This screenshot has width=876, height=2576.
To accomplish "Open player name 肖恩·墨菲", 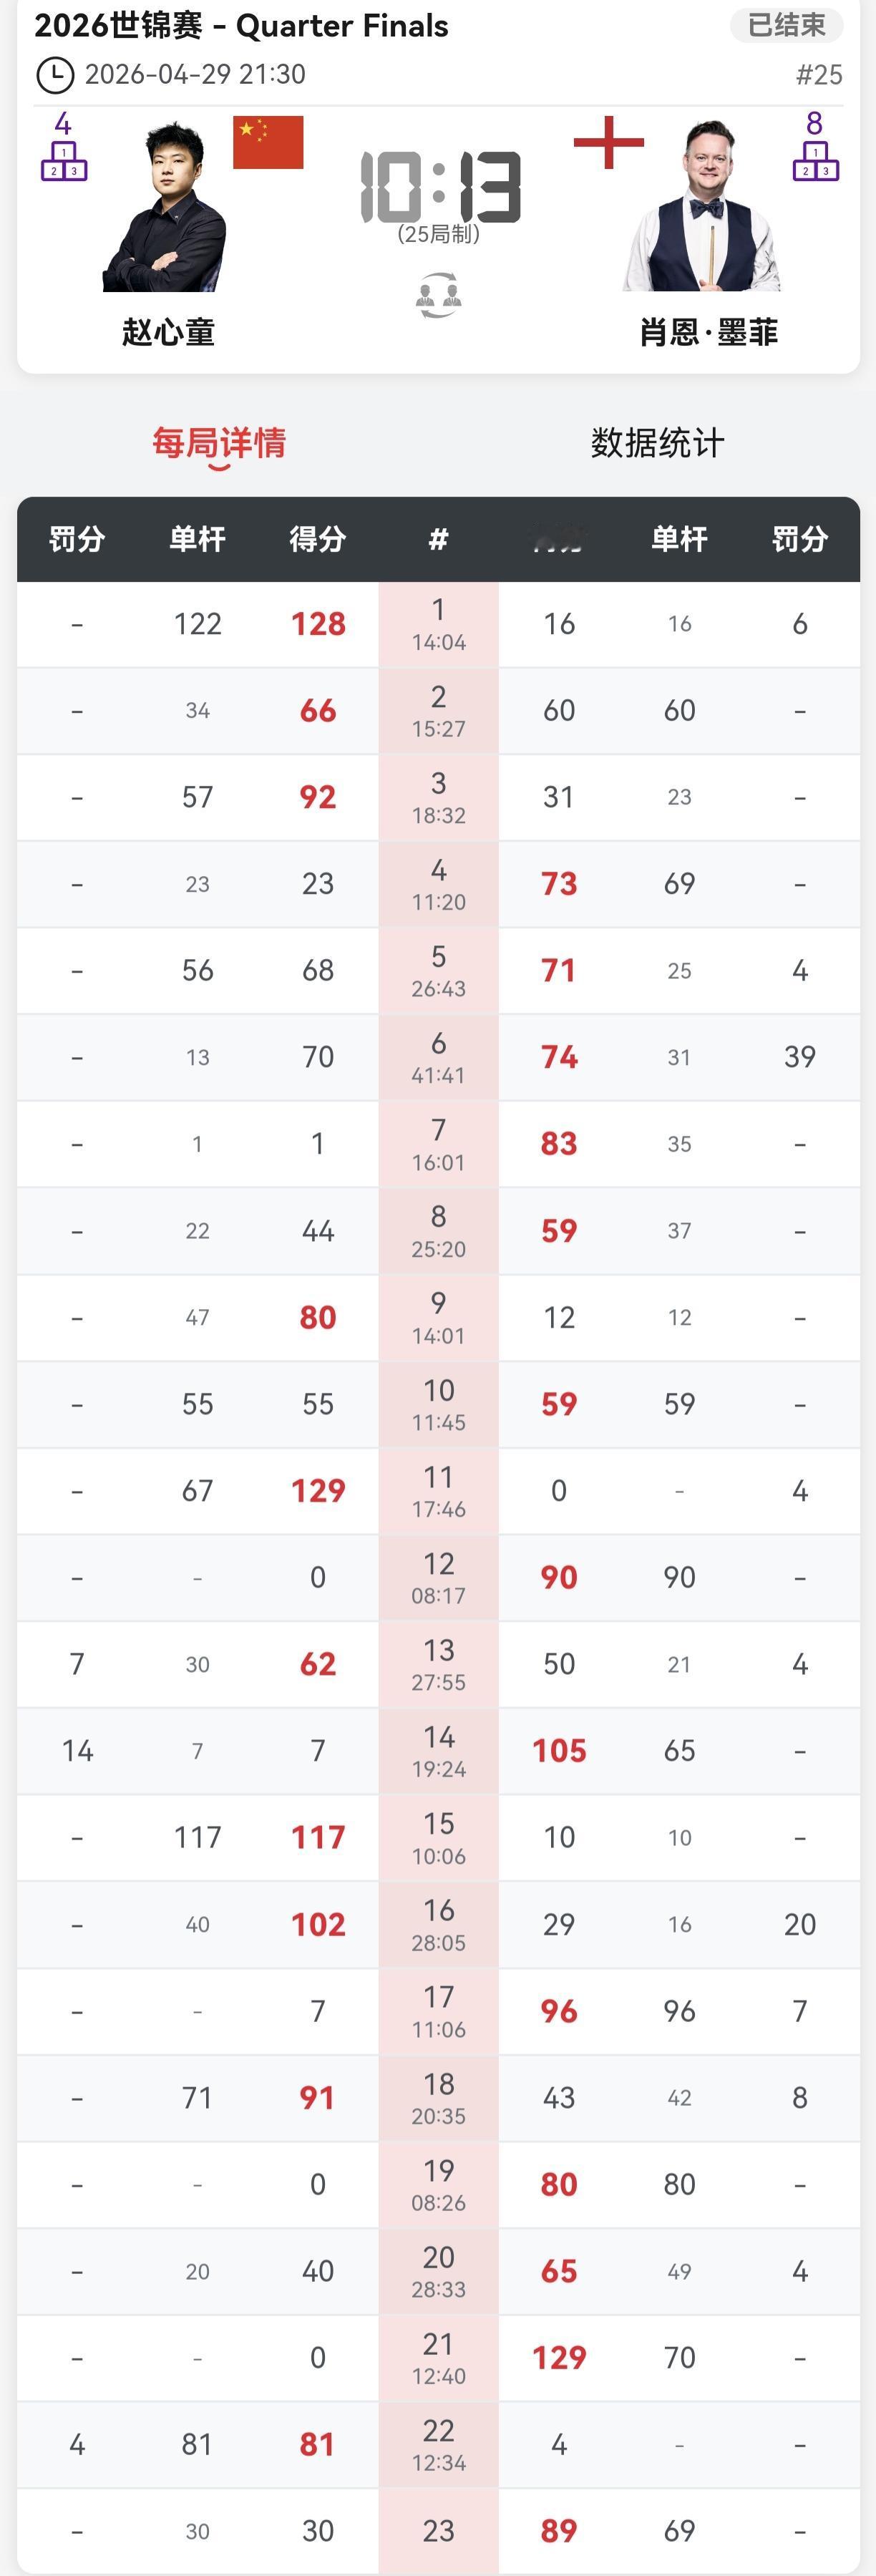I will [x=708, y=332].
